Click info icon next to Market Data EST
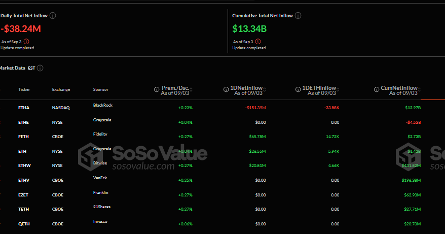Viewport: 445px width, 234px height. (40, 68)
